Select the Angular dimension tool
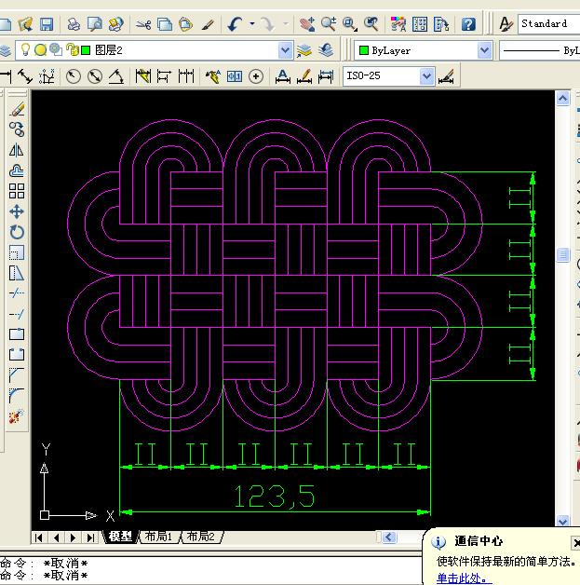 (x=116, y=76)
